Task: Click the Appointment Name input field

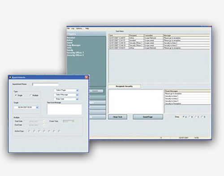Action: [x=45, y=85]
